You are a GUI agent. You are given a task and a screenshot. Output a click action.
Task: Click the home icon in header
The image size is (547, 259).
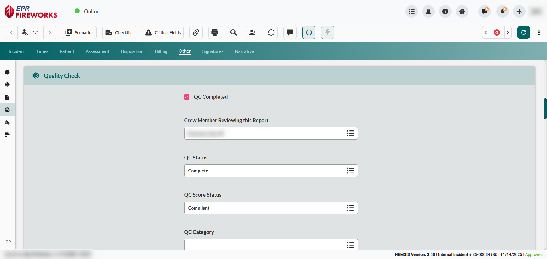click(x=462, y=11)
